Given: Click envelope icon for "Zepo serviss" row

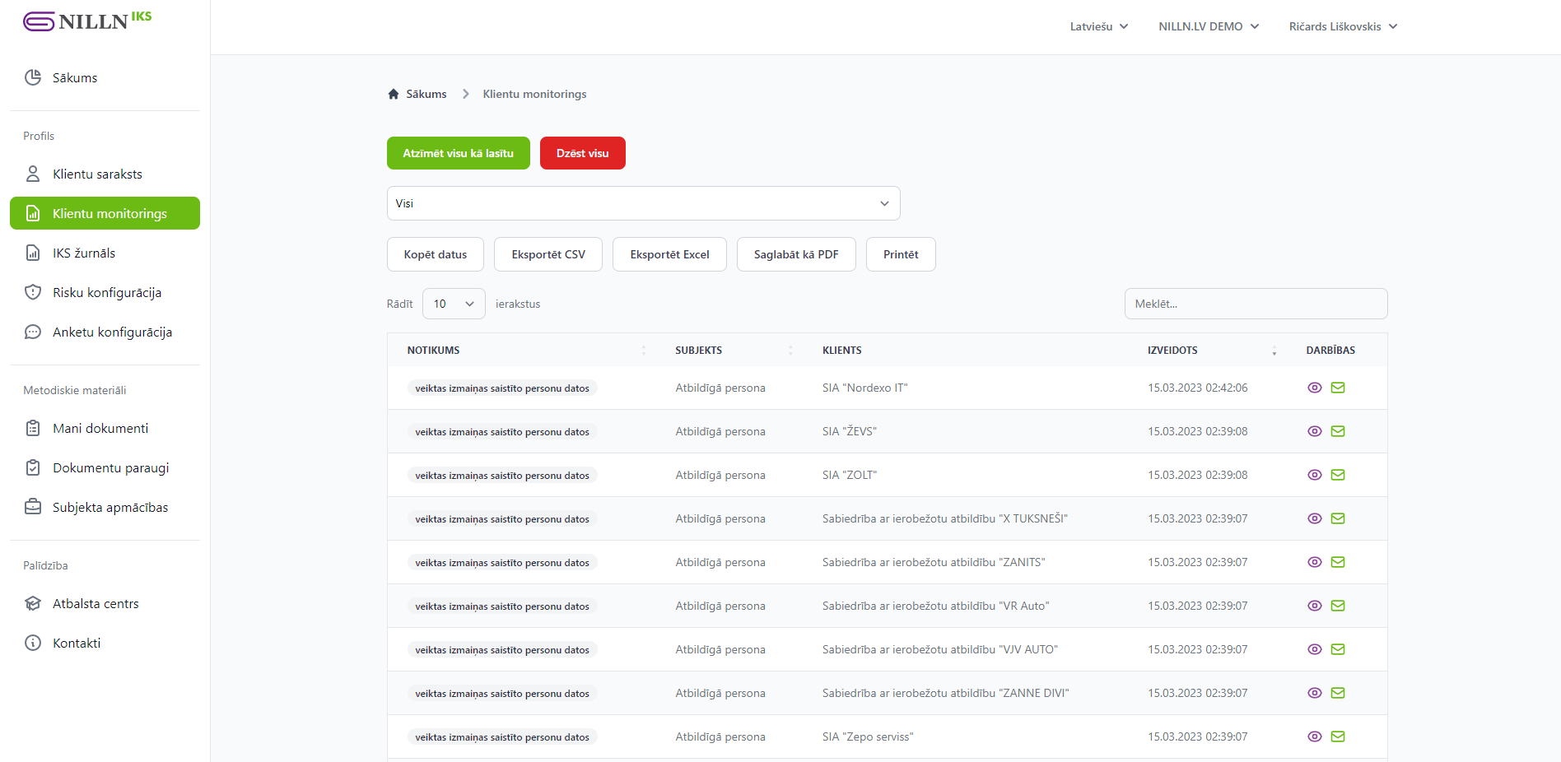Looking at the screenshot, I should point(1338,736).
